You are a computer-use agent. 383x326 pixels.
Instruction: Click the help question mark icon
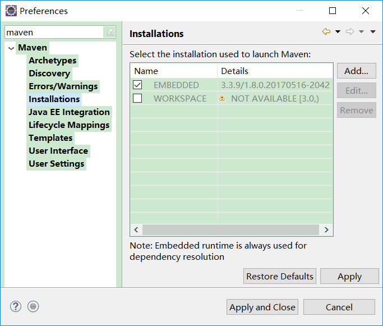(16, 306)
